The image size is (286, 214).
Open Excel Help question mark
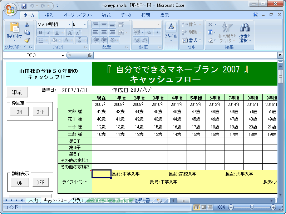(256, 15)
